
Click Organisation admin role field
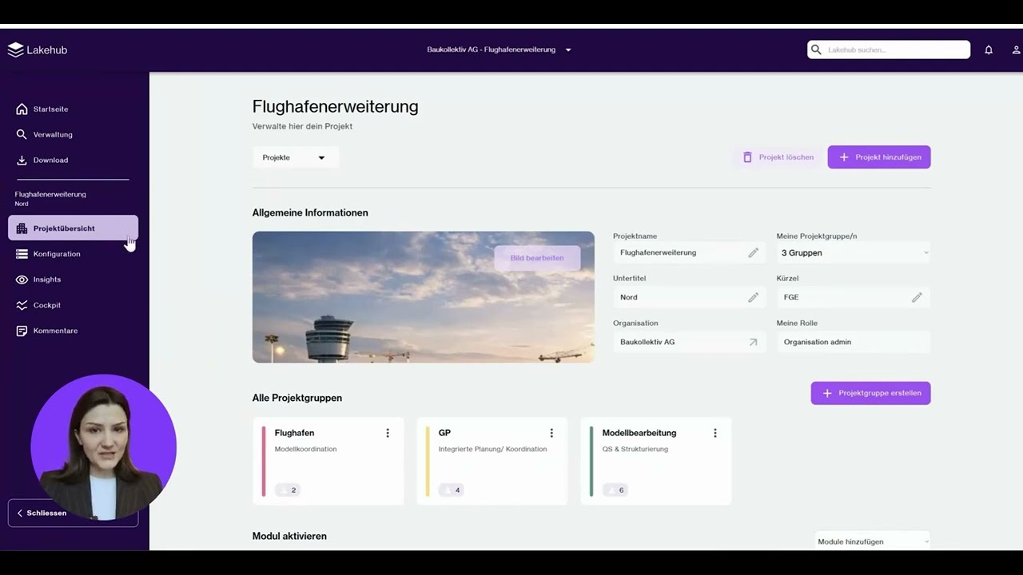click(x=854, y=342)
